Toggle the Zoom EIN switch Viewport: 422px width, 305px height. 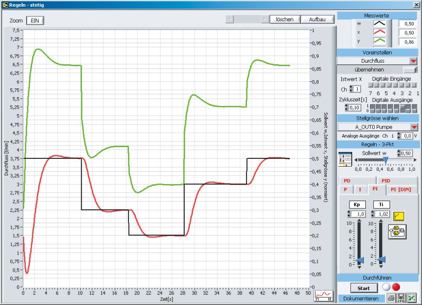(x=36, y=20)
